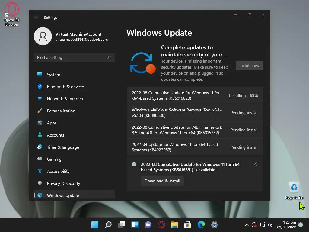This screenshot has width=309, height=232.
Task: Open Widgets from the taskbar
Action: (135, 225)
